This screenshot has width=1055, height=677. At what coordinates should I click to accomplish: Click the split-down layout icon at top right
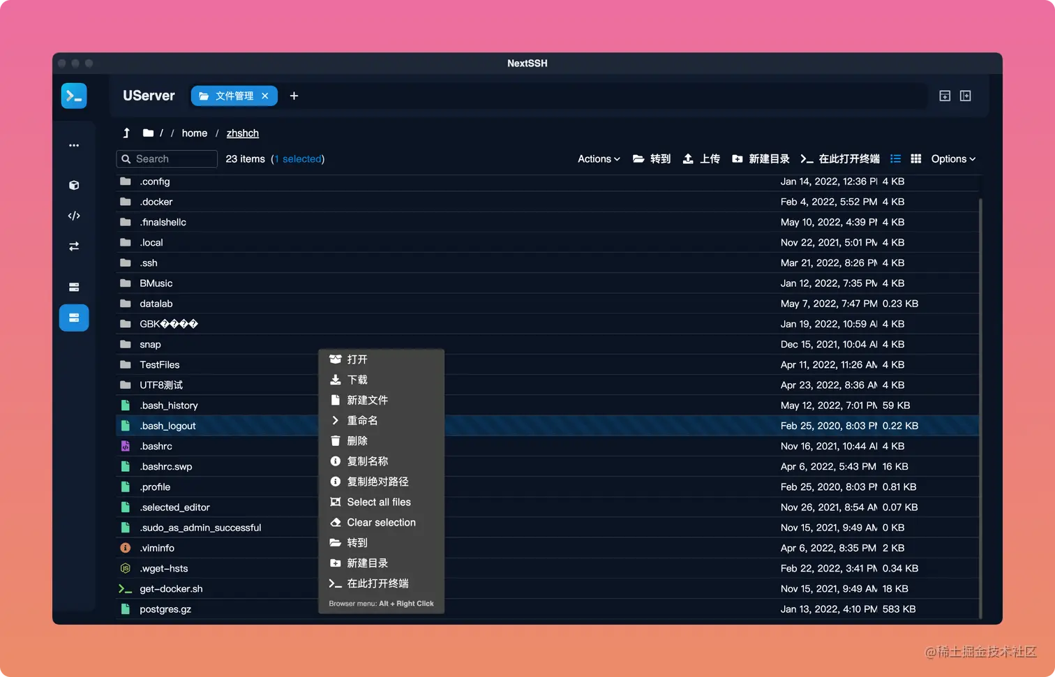(945, 96)
